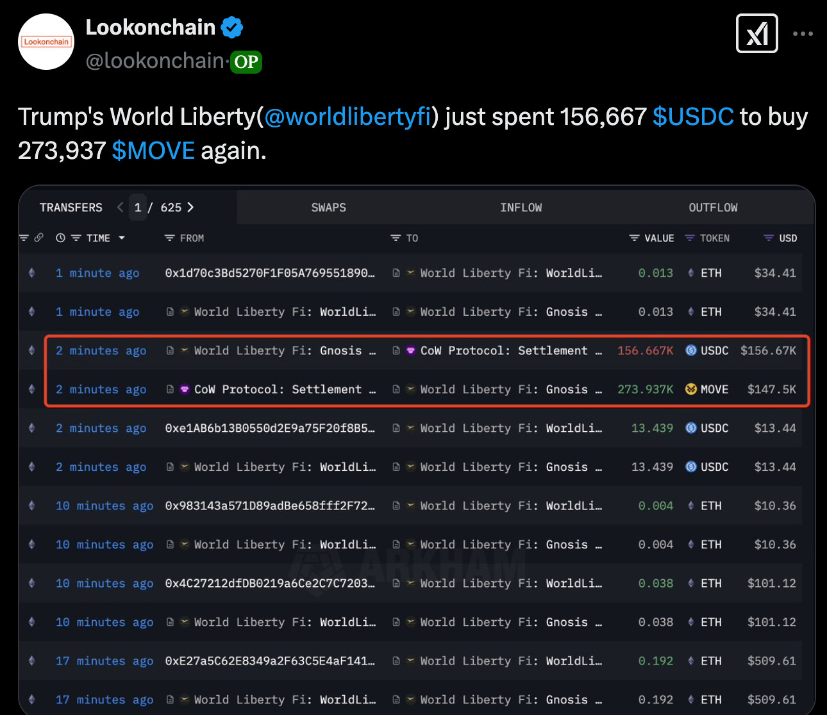This screenshot has height=715, width=827.
Task: Open sender address 0x1d70c3Bd5270F1F05A769551890
Action: (x=270, y=273)
